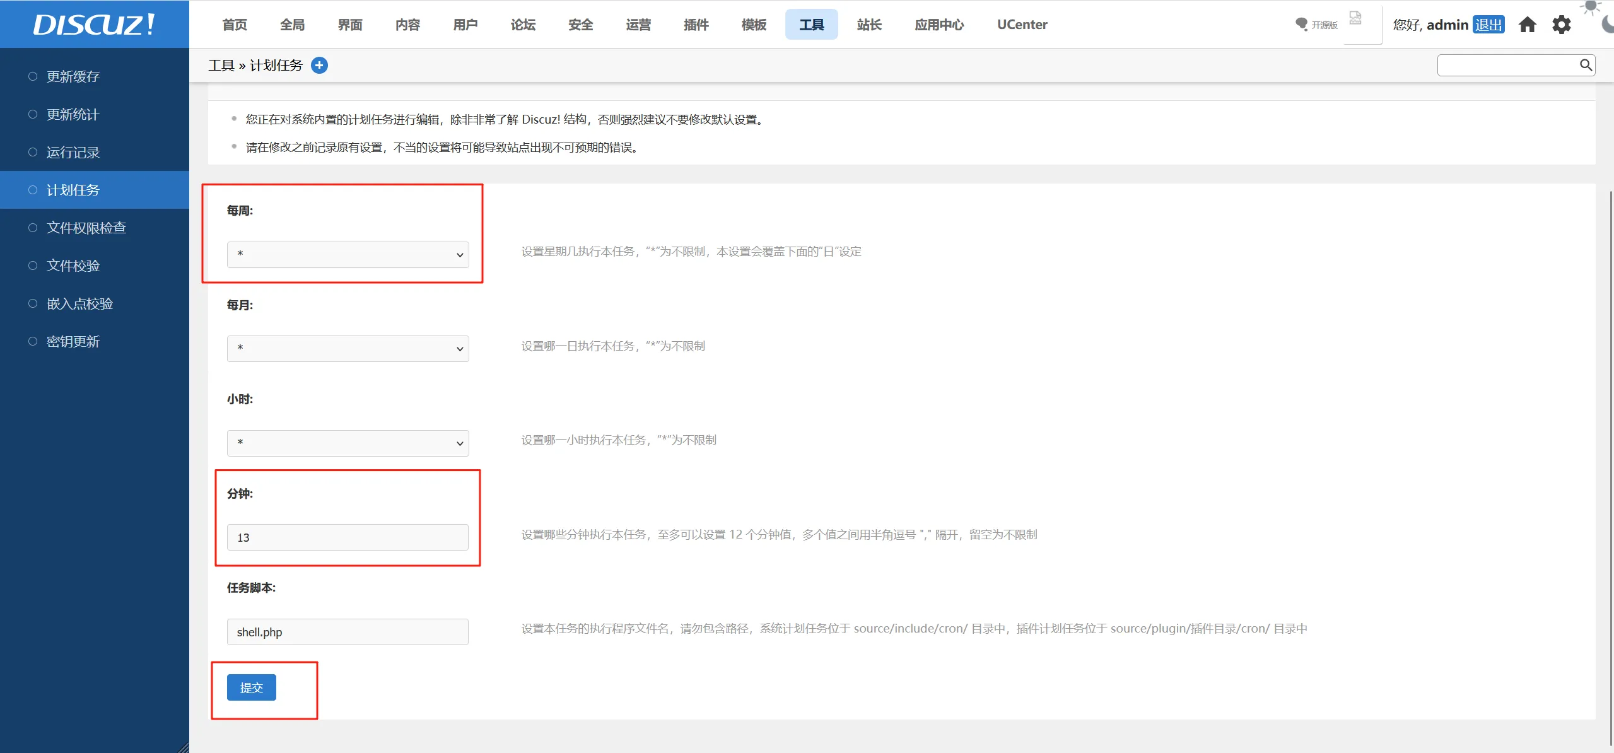Click the broken image icon in header
This screenshot has height=753, width=1614.
(1355, 18)
